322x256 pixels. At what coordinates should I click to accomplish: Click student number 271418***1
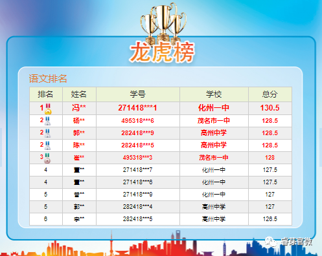tap(137, 108)
